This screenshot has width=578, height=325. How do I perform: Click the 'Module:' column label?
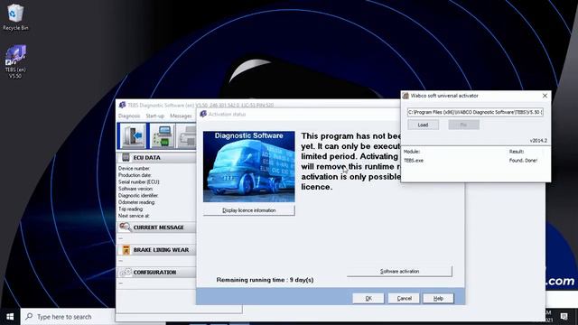pyautogui.click(x=412, y=152)
